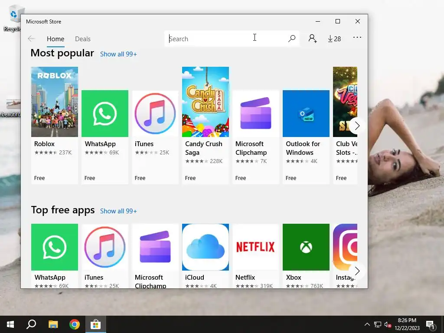
Task: Click Show all 99+ for Most popular
Action: point(118,54)
